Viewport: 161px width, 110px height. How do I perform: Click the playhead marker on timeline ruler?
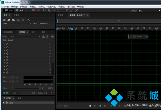[x=72, y=29]
